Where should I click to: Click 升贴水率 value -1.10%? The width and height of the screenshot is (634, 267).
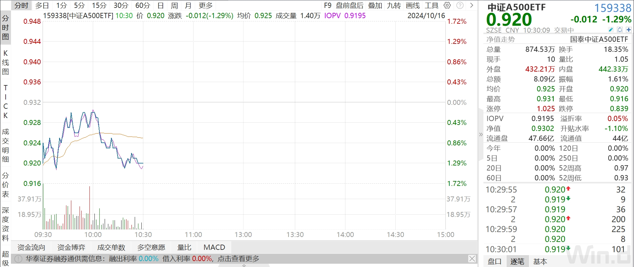coord(616,128)
